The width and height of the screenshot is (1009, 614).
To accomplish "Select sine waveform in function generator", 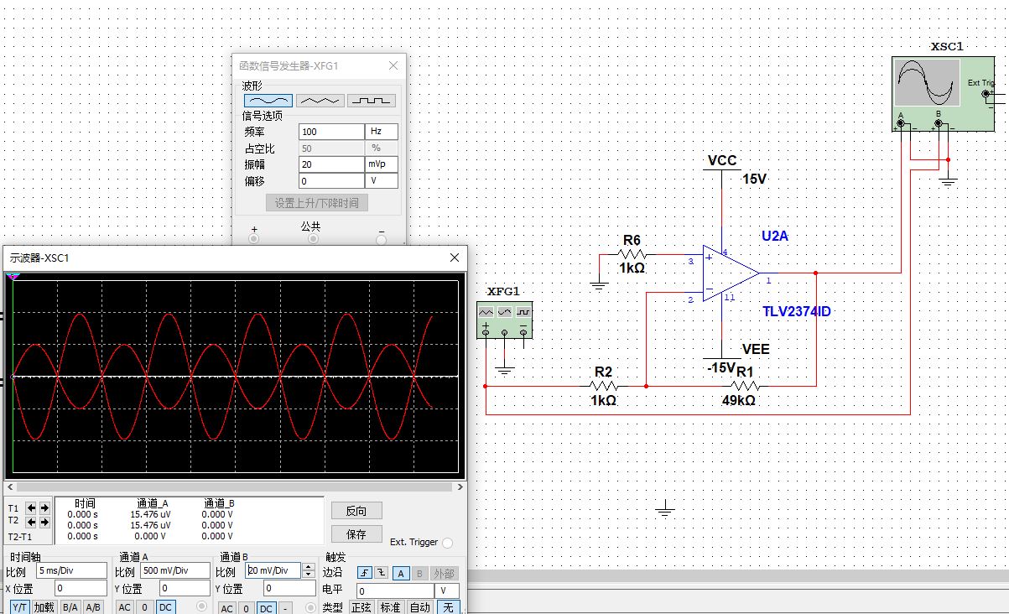I will coord(268,100).
